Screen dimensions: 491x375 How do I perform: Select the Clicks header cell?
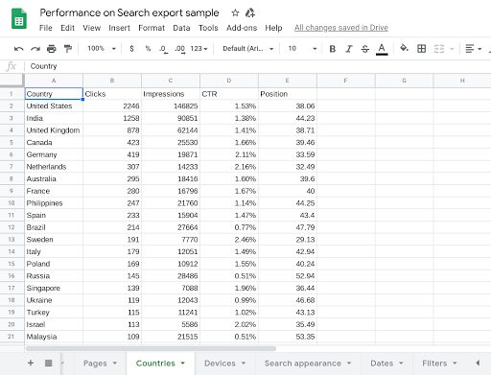(x=112, y=94)
